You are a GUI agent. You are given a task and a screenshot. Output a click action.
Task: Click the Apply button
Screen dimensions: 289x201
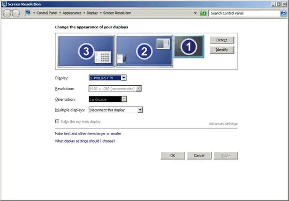[x=226, y=155]
